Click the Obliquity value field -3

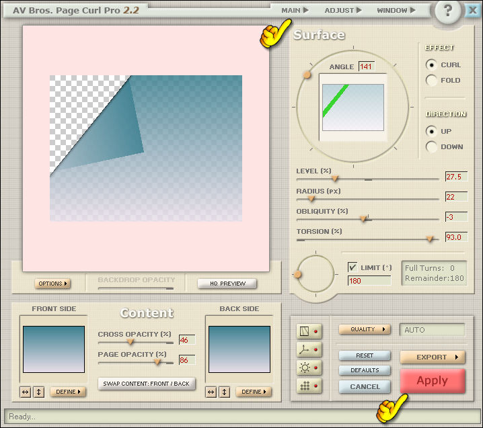click(457, 217)
